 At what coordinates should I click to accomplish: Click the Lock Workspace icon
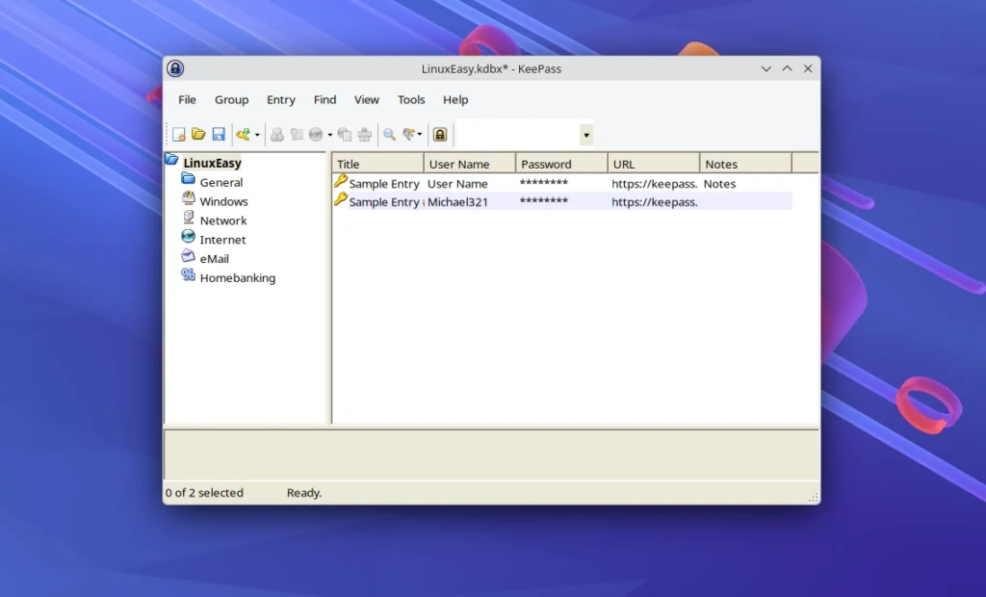click(440, 134)
